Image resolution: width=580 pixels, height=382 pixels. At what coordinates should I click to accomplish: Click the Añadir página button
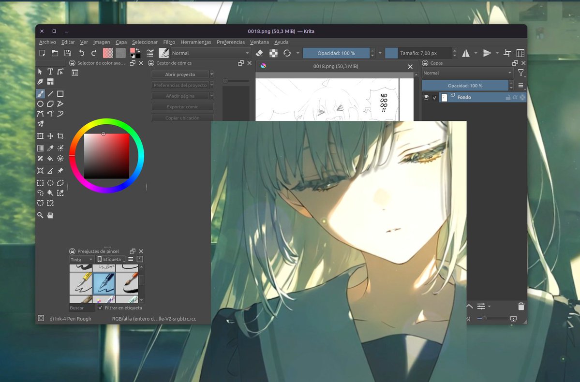pos(180,96)
